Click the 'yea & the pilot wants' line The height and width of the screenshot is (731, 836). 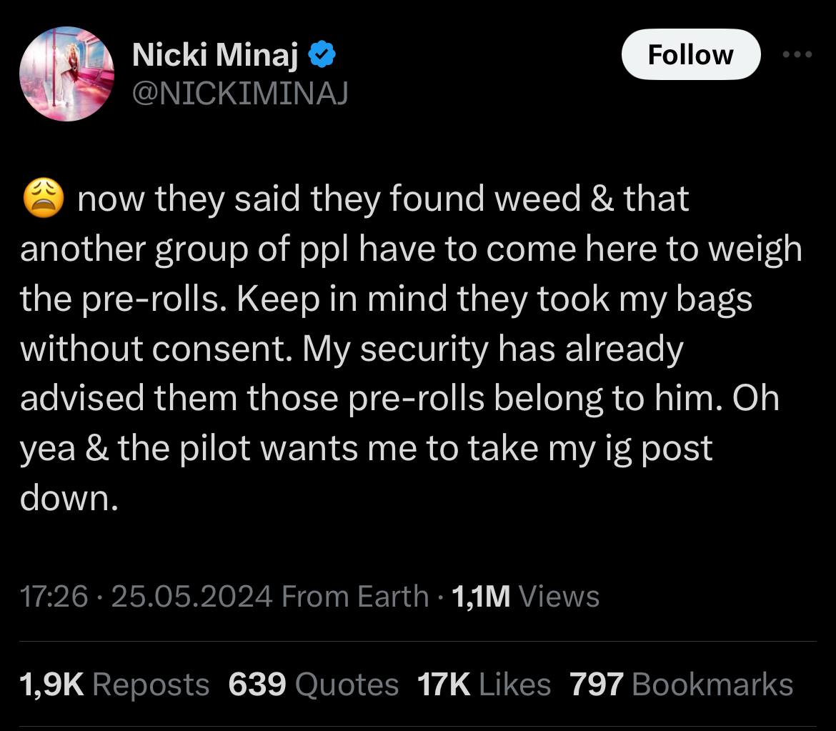[x=366, y=449]
